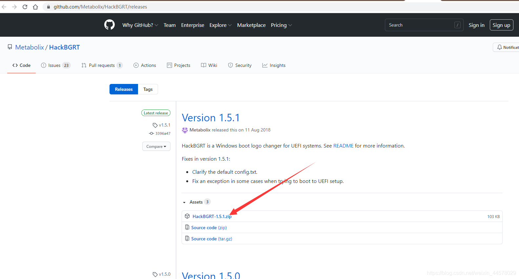Open the HackBGRT repository link
Screen dimensions: 519x279
pyautogui.click(x=65, y=47)
